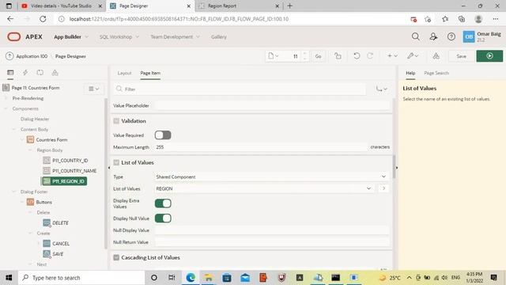Image resolution: width=506 pixels, height=285 pixels.
Task: Switch to the Dynamic Actions lightning tab
Action: 25,73
